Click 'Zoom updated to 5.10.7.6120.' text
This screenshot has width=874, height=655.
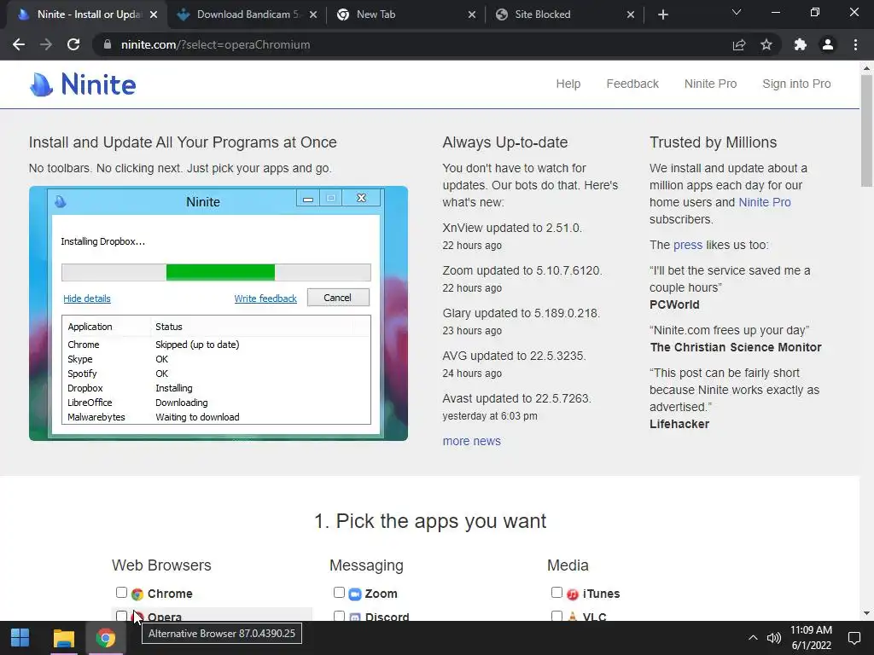pos(522,270)
